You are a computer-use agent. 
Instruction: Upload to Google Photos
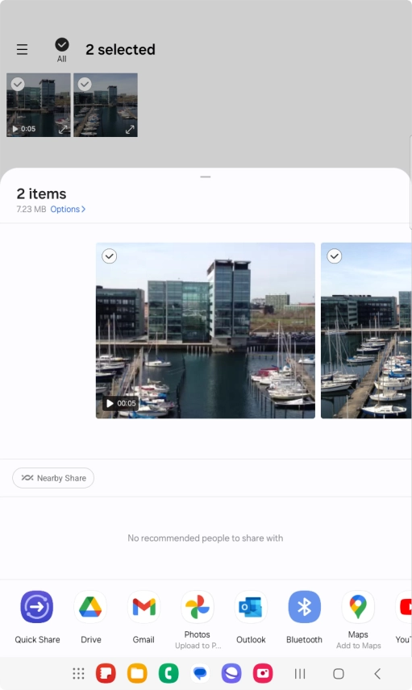198,607
